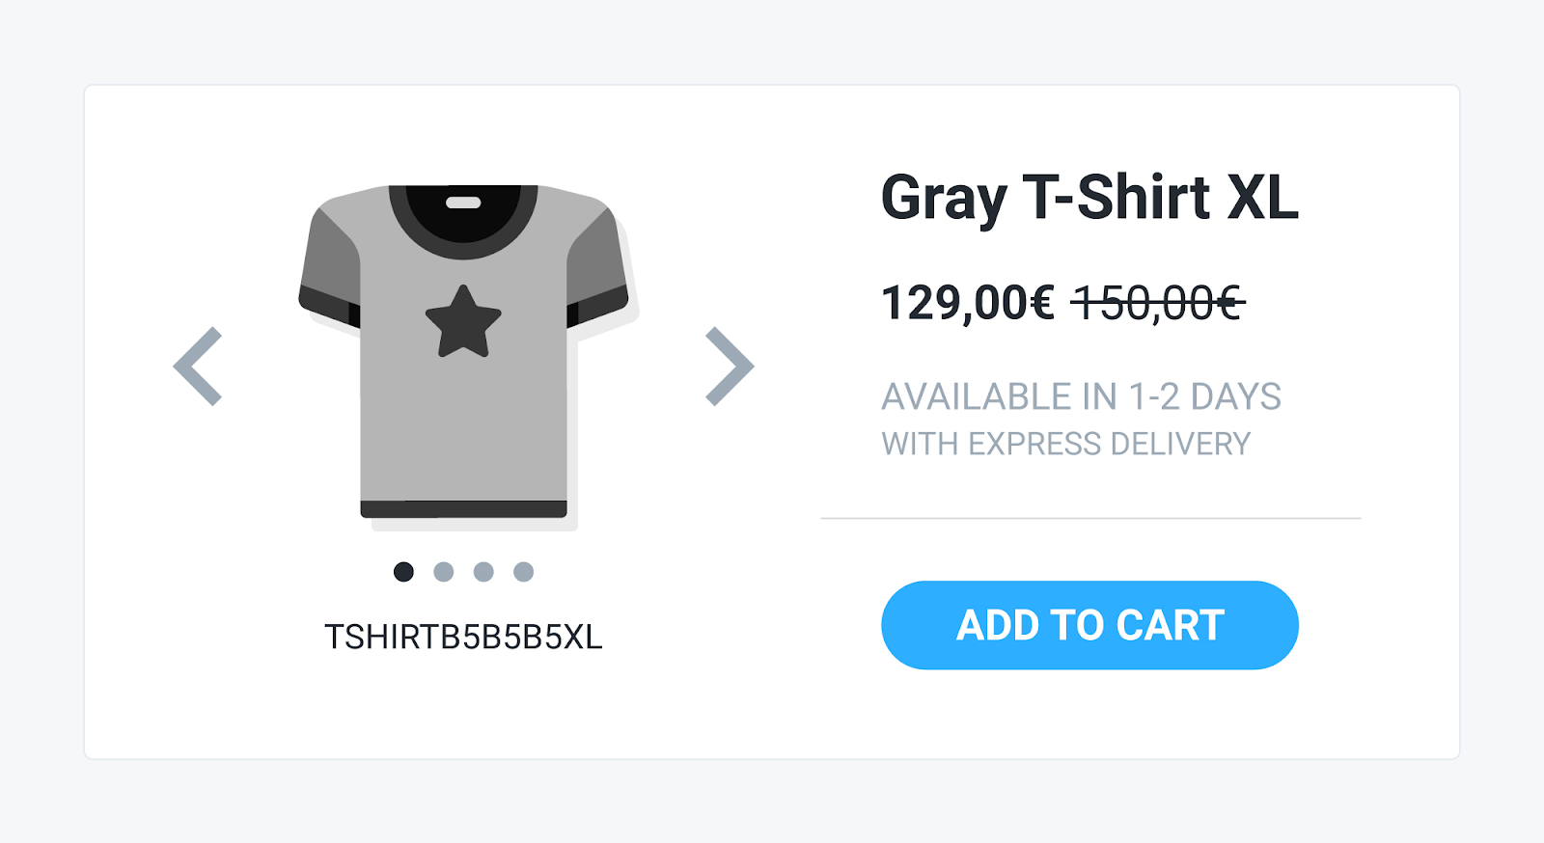This screenshot has width=1544, height=843.
Task: Click the dark collar ring of the T-shirt
Action: point(463,247)
